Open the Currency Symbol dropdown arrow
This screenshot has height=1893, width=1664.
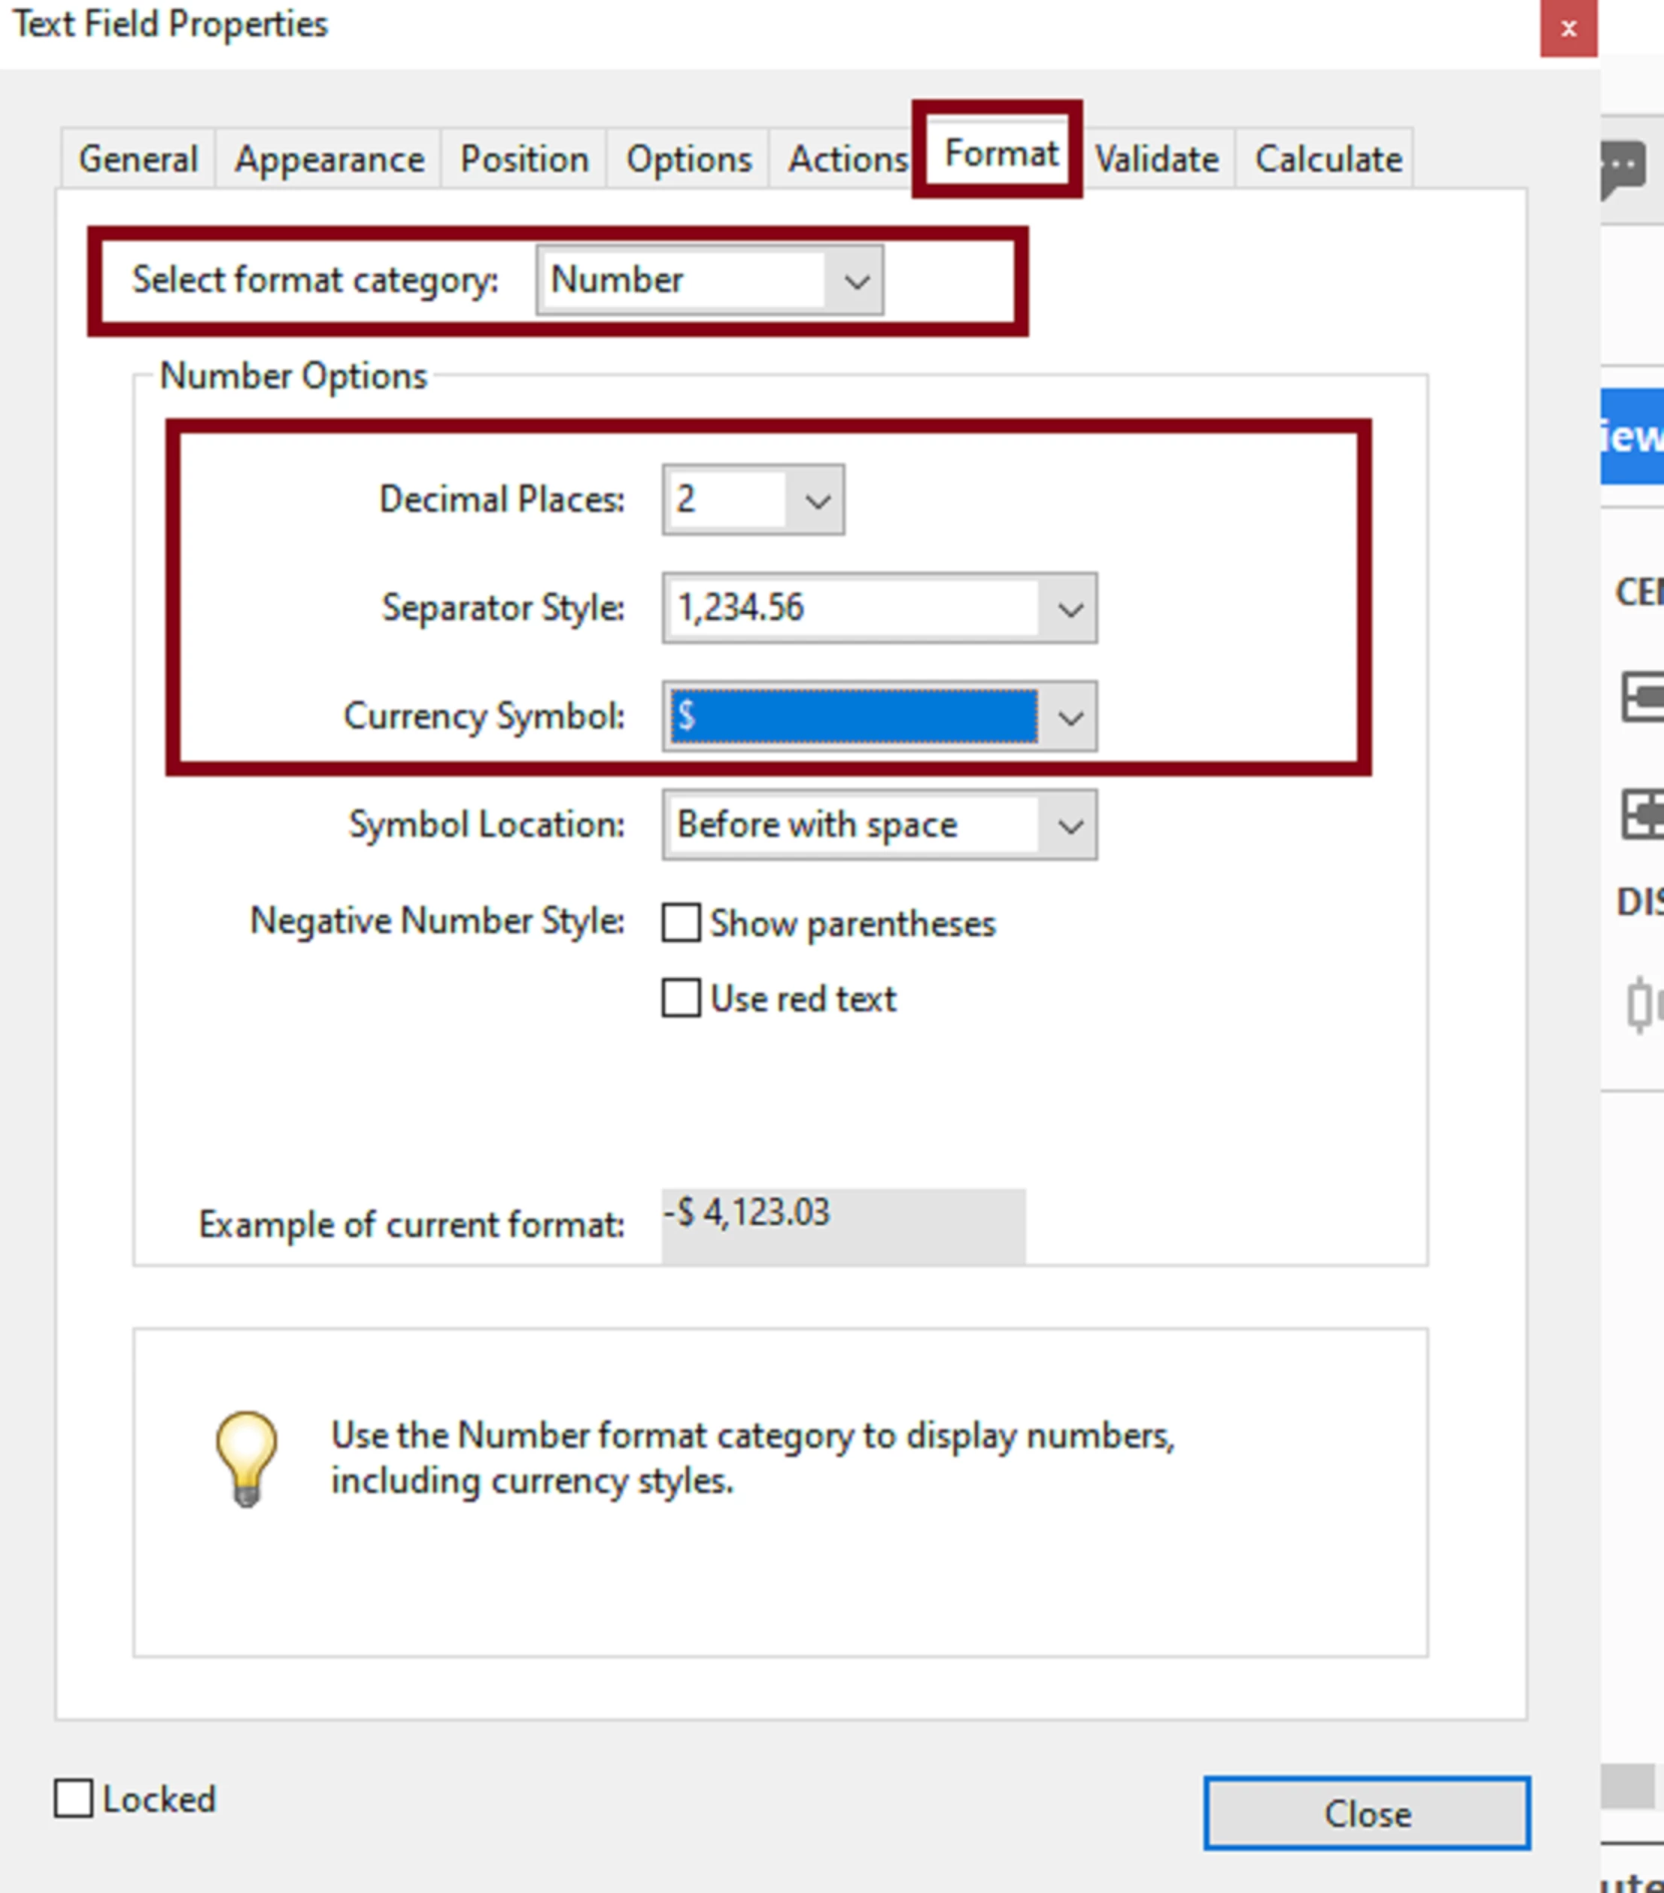point(1070,718)
